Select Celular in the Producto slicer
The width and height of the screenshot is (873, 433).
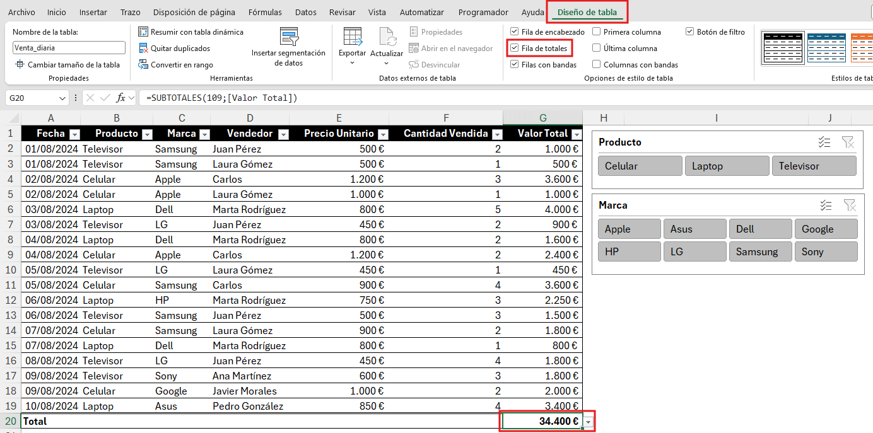[x=640, y=166]
